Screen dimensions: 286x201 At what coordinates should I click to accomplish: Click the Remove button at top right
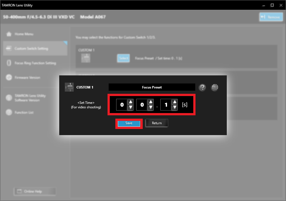(x=271, y=17)
